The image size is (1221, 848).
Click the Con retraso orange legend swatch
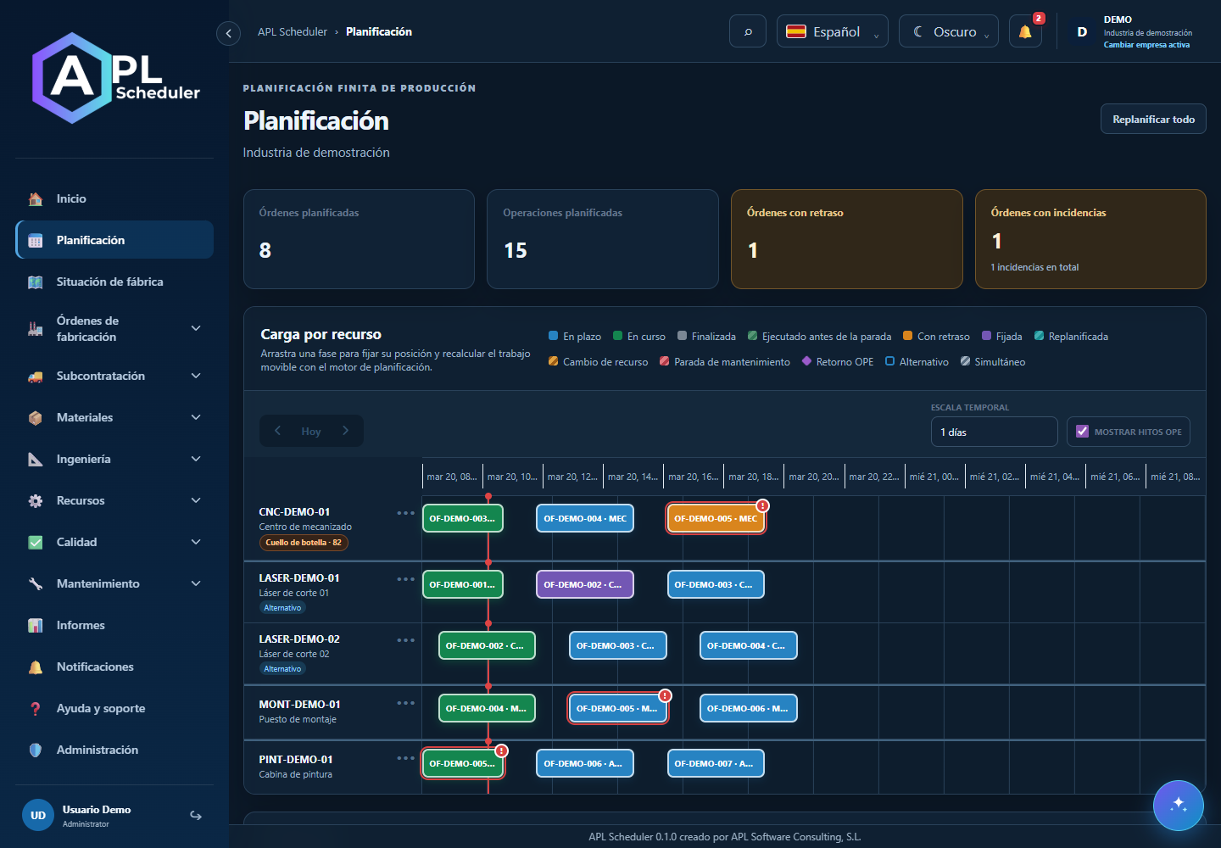click(x=908, y=336)
